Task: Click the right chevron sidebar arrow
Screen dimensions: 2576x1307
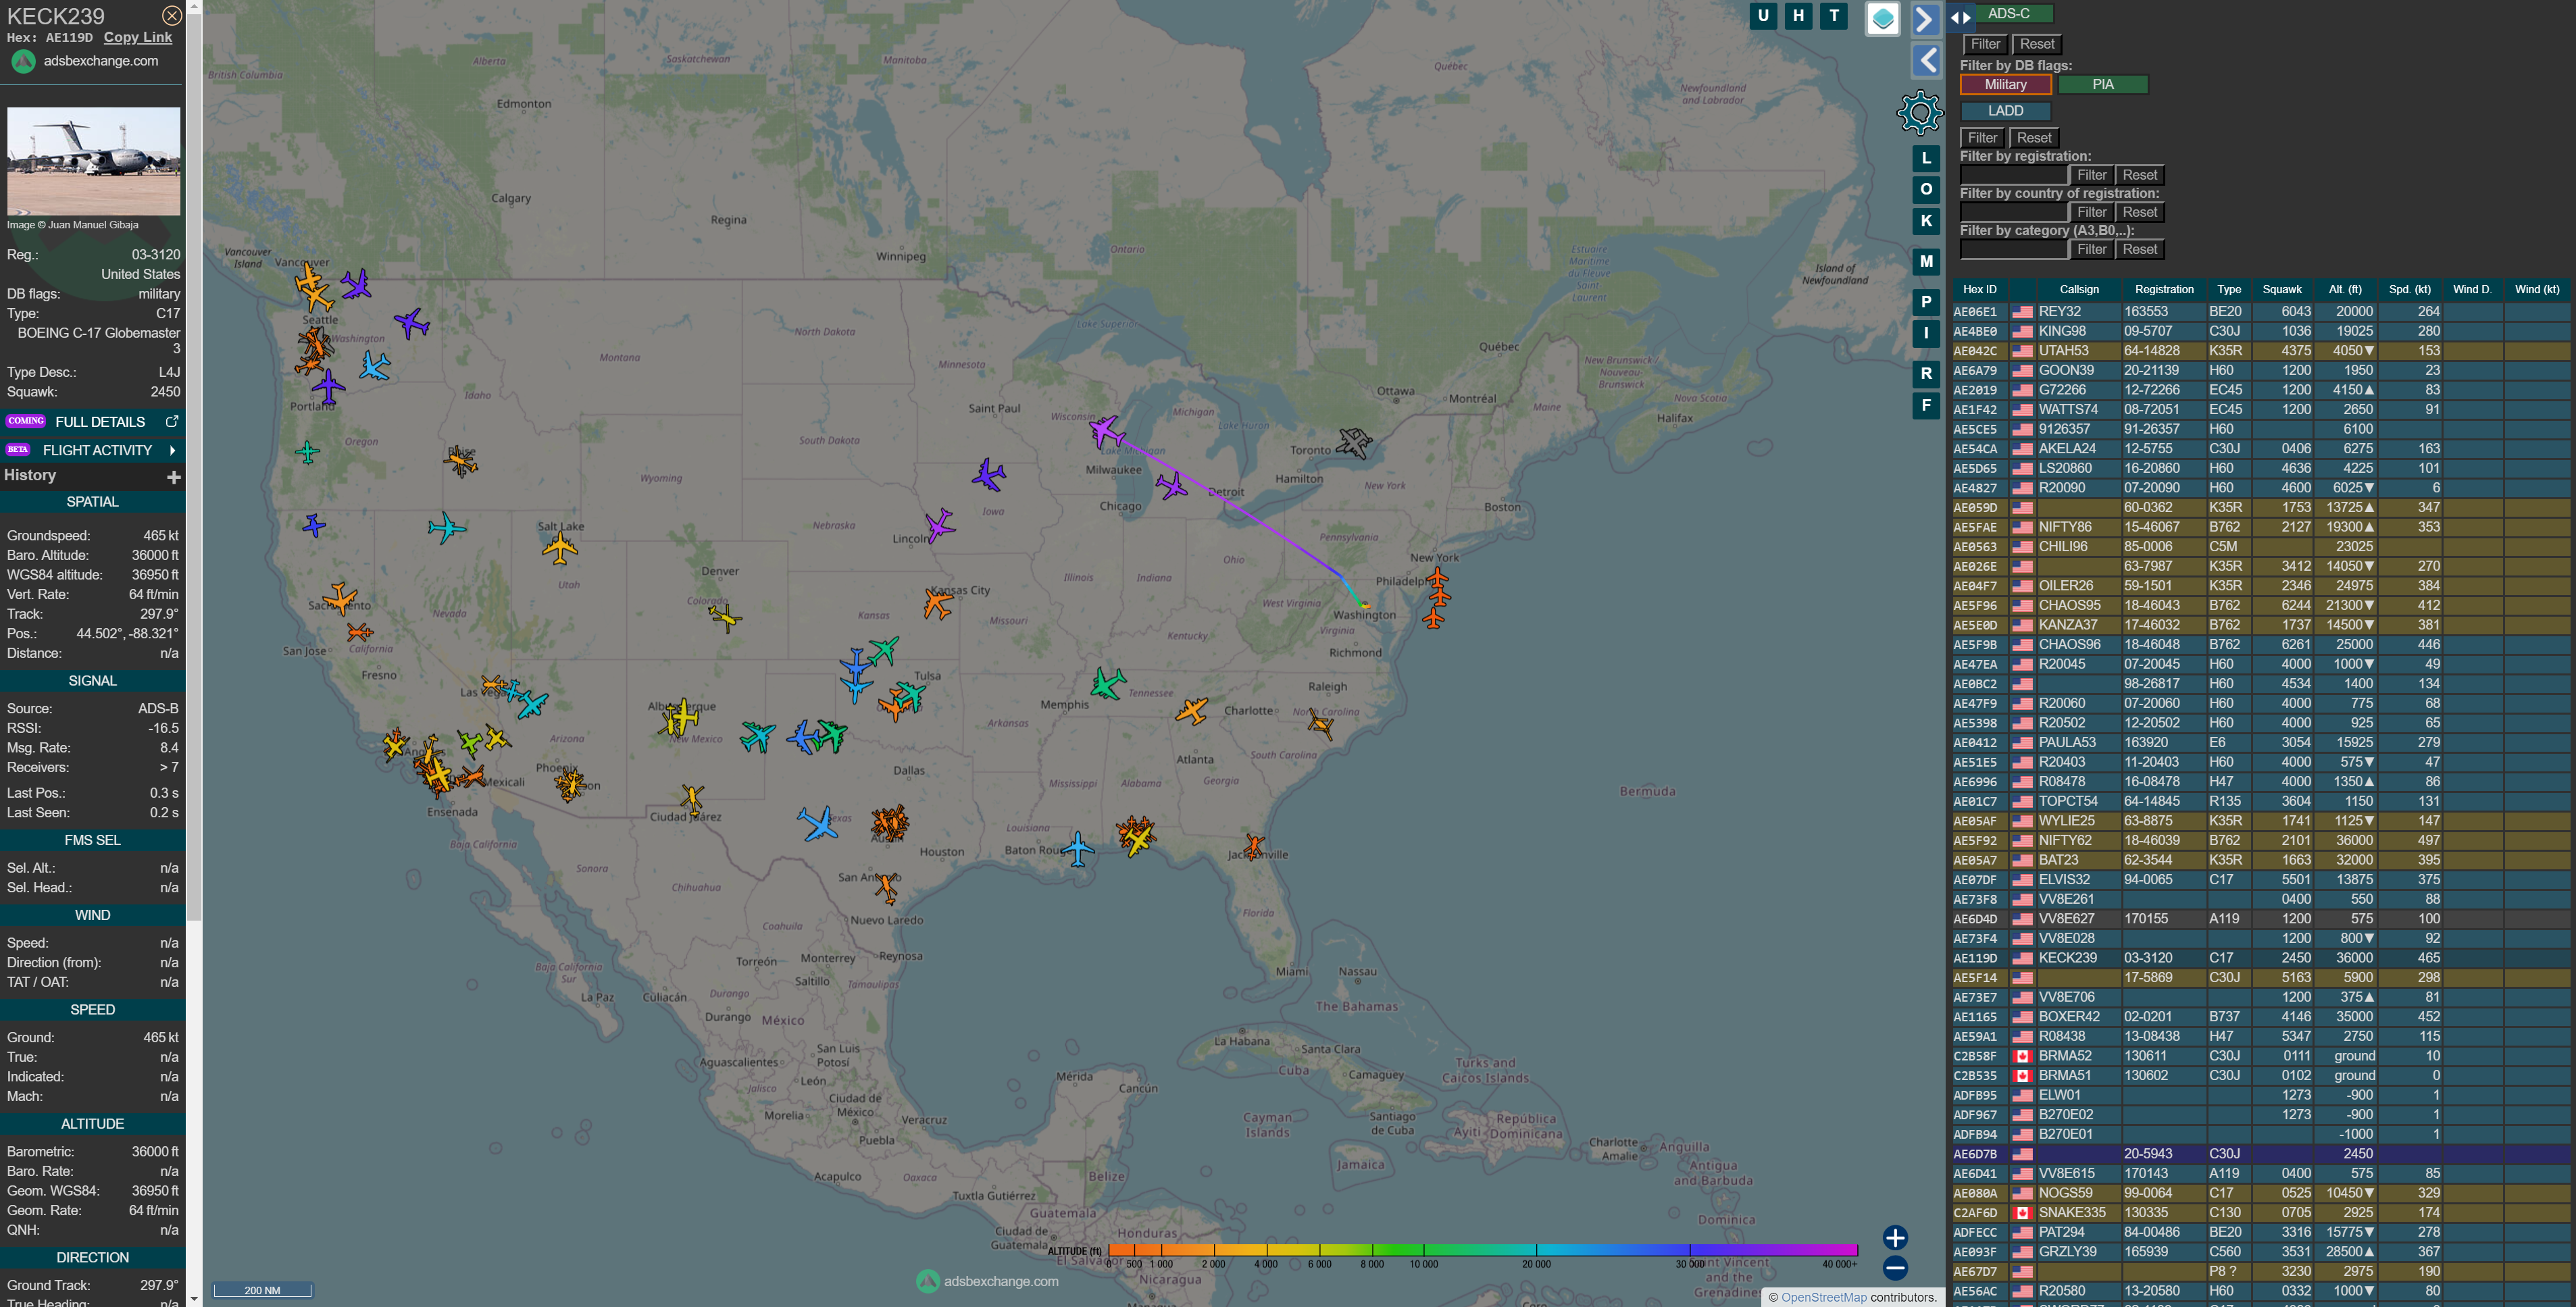Action: (x=1927, y=19)
